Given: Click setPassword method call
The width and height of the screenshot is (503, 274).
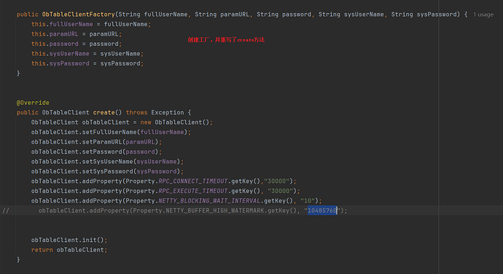Looking at the screenshot, I should 102,152.
